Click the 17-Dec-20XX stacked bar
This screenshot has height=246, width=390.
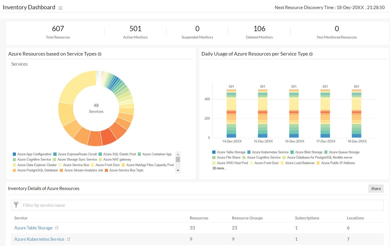point(325,114)
